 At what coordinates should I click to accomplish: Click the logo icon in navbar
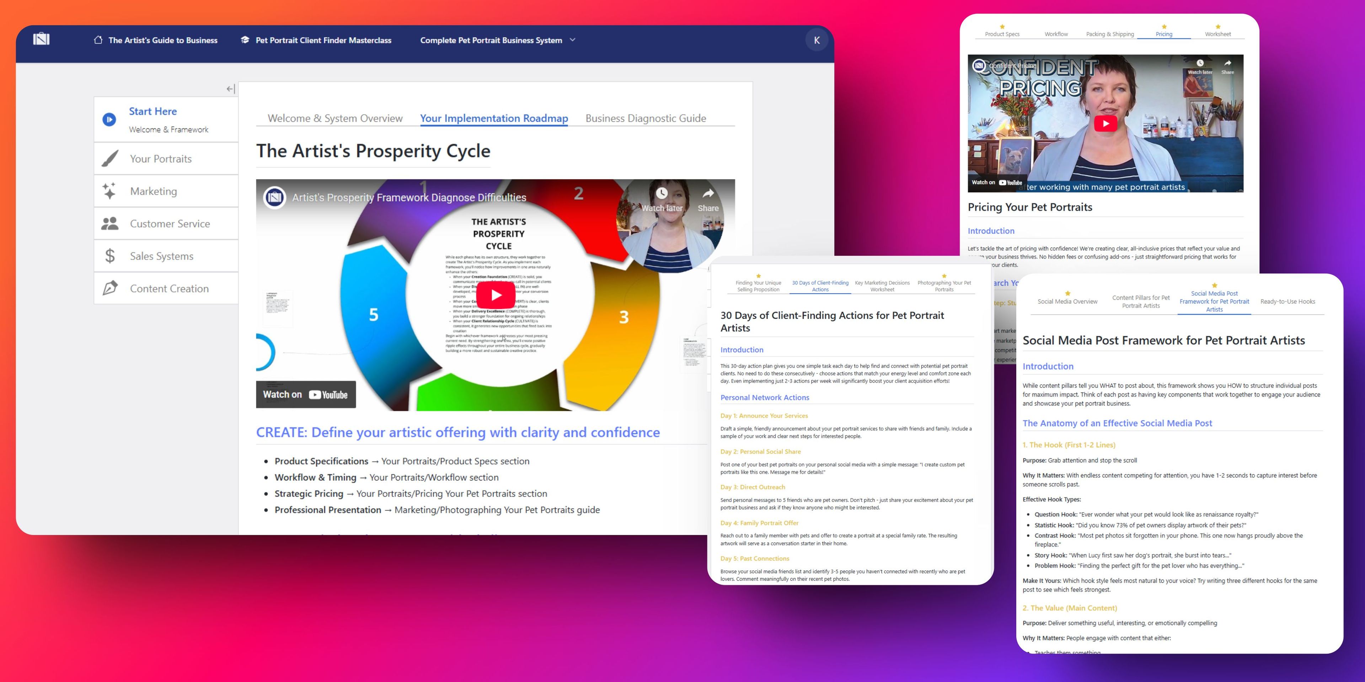click(41, 39)
